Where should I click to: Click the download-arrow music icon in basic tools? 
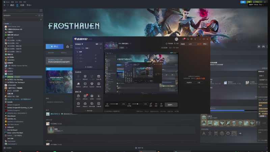(99, 96)
